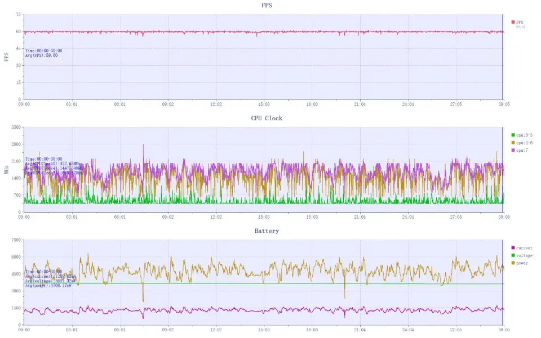Select the power legend entry
Viewport: 541px width, 338px height.
[x=522, y=263]
